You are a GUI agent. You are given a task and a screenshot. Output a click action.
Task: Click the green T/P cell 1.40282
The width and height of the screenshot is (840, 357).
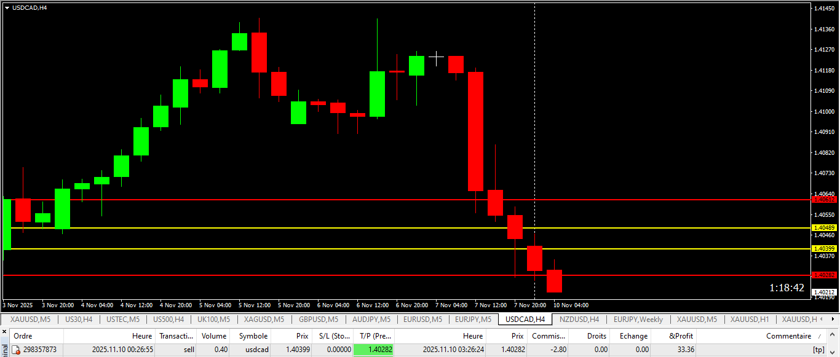[374, 350]
